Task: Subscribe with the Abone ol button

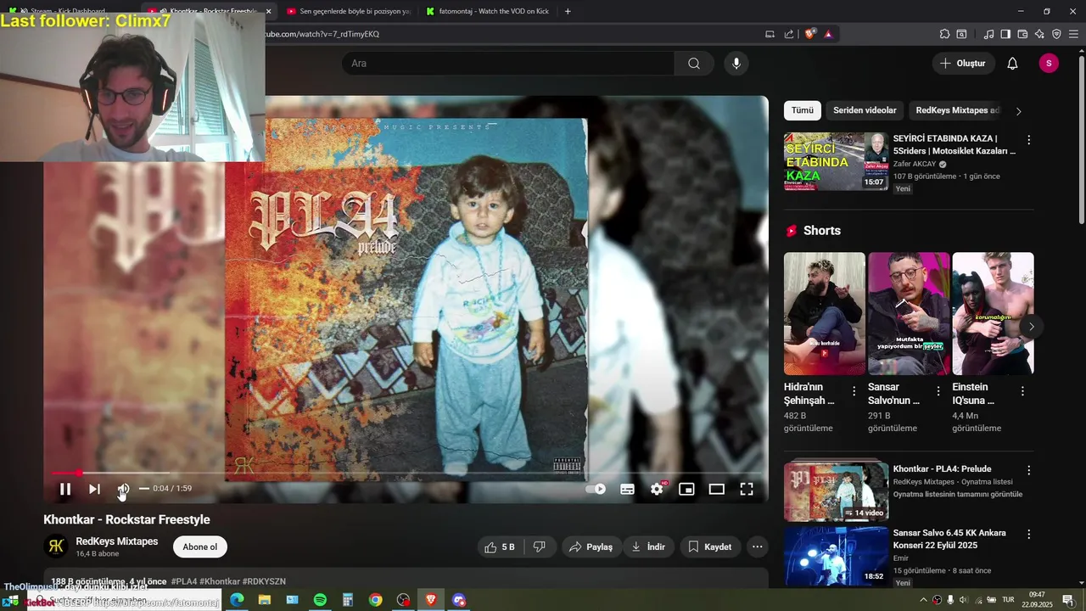Action: pos(200,547)
